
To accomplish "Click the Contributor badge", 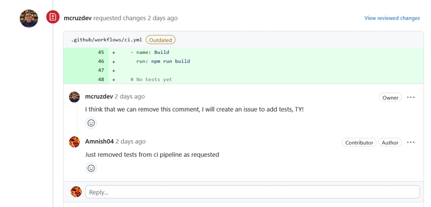I will point(359,143).
